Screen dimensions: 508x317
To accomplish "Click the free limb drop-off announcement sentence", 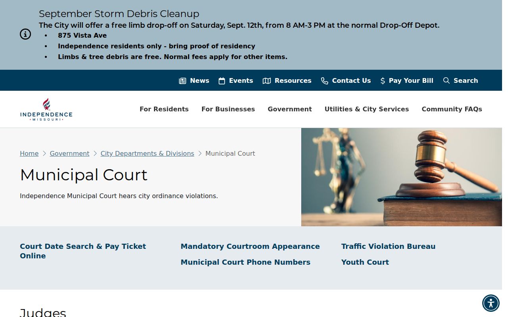I will click(x=239, y=25).
